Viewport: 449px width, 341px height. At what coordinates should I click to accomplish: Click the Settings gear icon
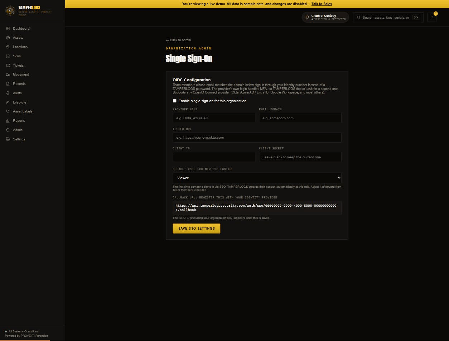pos(8,139)
